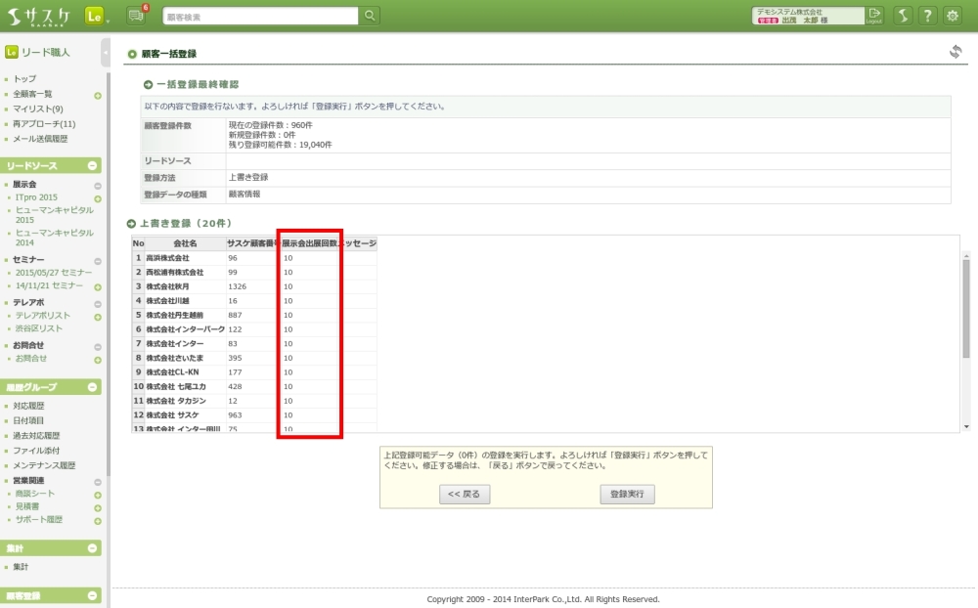Image resolution: width=978 pixels, height=608 pixels.
Task: Select 再アプローチ(11) in the sidebar
Action: pos(44,124)
